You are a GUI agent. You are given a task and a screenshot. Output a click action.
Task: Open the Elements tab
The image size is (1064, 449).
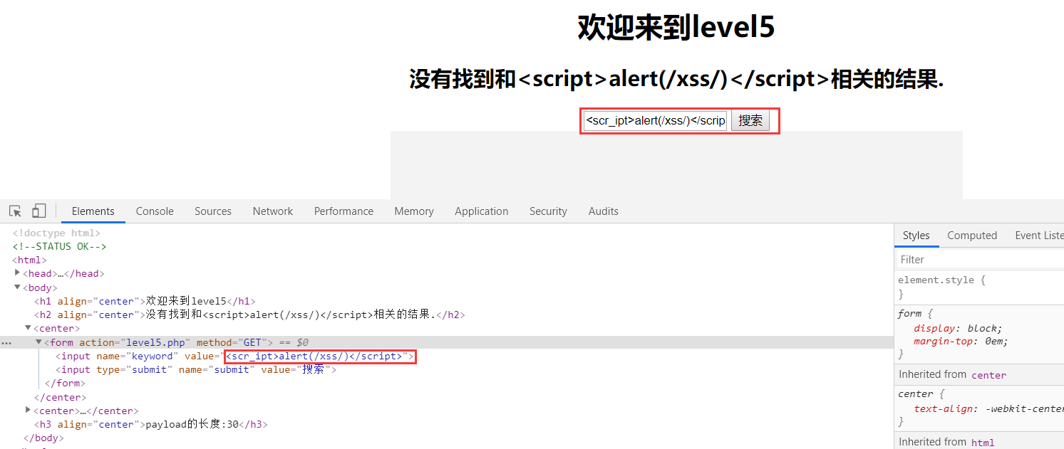[x=93, y=211]
